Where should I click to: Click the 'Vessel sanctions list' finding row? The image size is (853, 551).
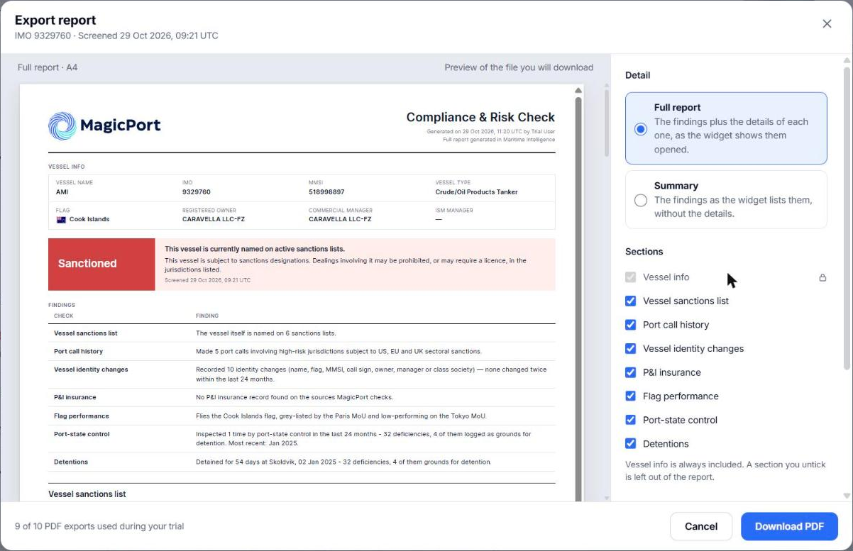(302, 333)
